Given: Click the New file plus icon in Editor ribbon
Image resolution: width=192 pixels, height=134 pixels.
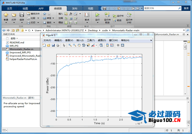Looking at the screenshot, I should point(6,15).
